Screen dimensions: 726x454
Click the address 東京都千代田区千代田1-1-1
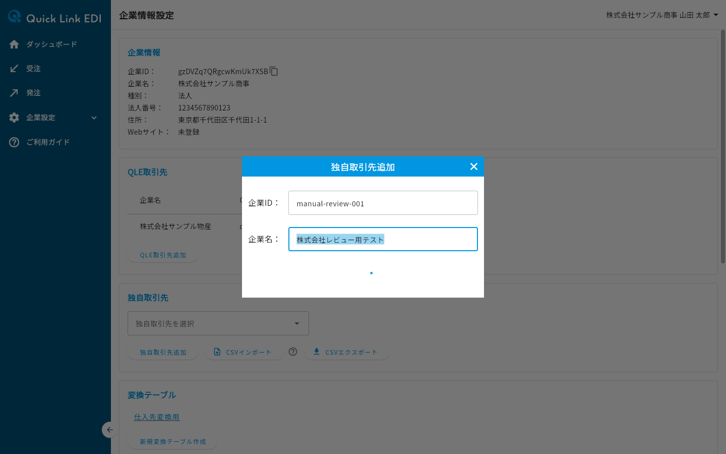(x=222, y=120)
